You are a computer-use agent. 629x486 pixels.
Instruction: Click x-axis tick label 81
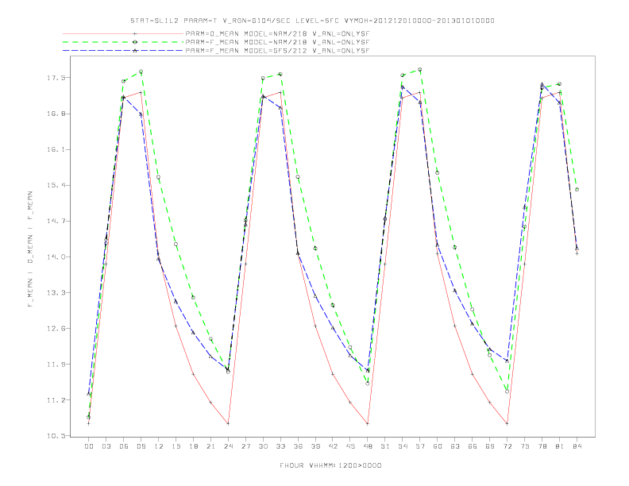[560, 446]
